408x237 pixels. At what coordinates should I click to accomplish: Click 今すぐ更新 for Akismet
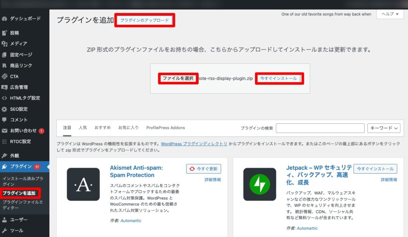204,169
